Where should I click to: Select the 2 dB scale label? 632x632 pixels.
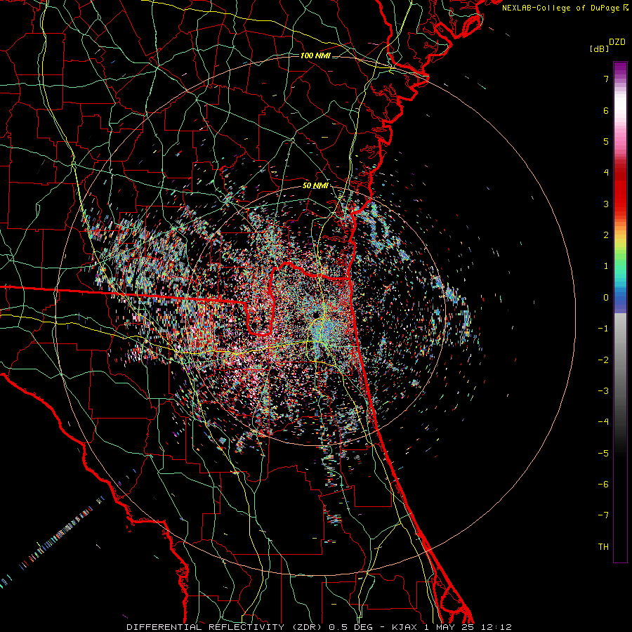(606, 235)
